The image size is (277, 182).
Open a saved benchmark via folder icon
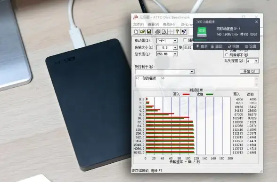pyautogui.click(x=142, y=31)
